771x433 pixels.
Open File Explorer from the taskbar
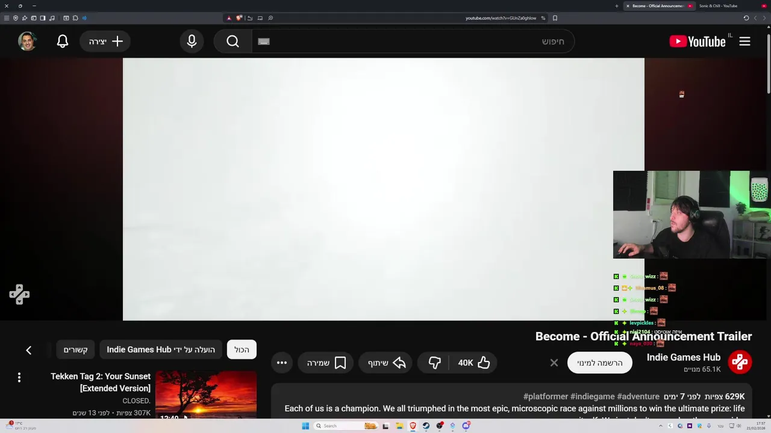399,426
